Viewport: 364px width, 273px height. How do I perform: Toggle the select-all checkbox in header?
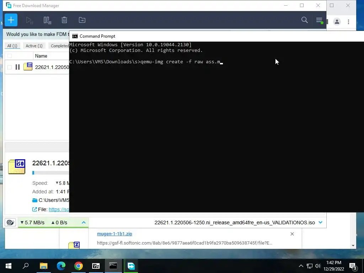point(10,56)
